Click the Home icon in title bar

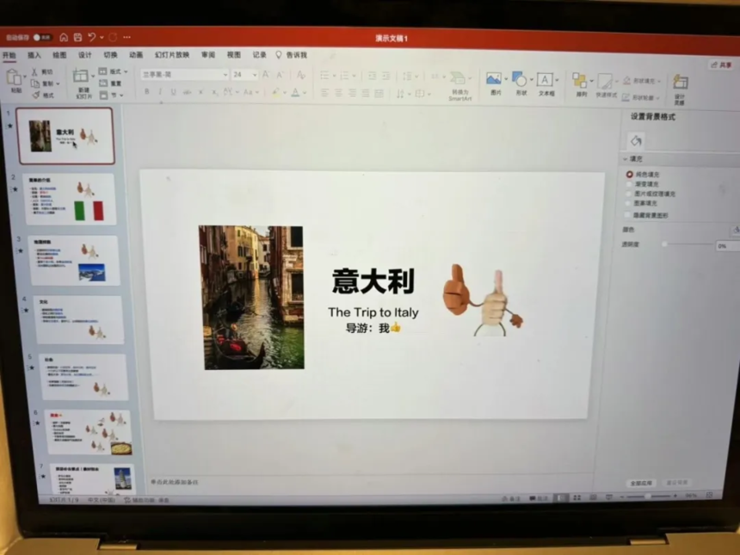tap(64, 37)
